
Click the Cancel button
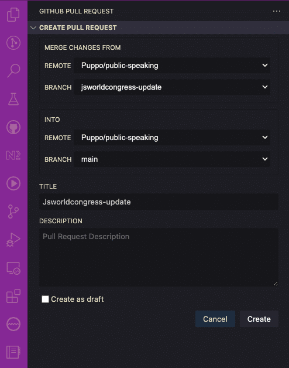pyautogui.click(x=215, y=319)
